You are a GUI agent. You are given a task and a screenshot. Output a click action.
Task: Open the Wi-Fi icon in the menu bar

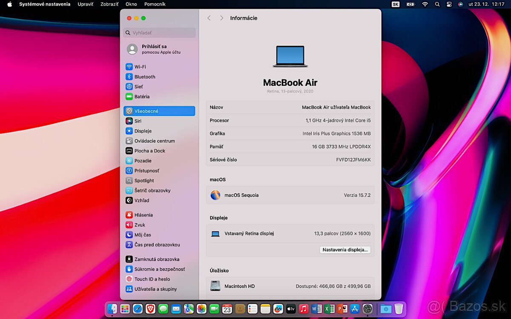click(x=425, y=4)
